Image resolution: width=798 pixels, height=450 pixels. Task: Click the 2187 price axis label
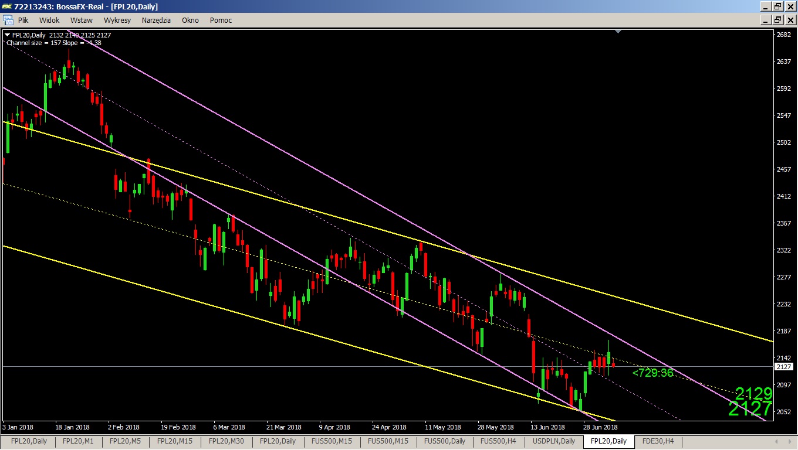pos(784,331)
